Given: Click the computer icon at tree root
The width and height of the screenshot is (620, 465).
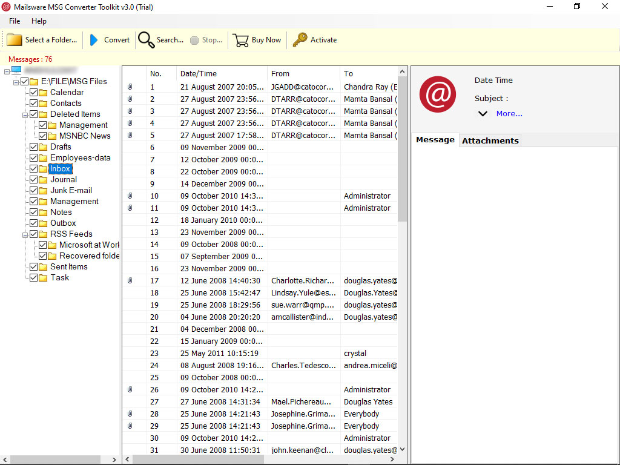Looking at the screenshot, I should [x=16, y=70].
